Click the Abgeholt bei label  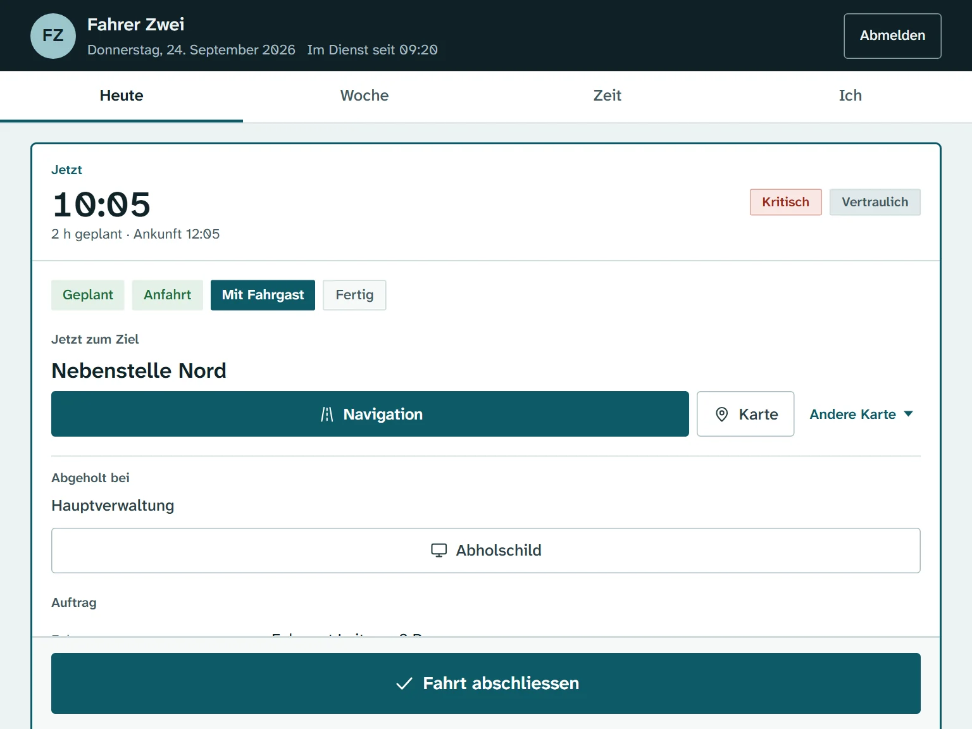click(x=90, y=478)
